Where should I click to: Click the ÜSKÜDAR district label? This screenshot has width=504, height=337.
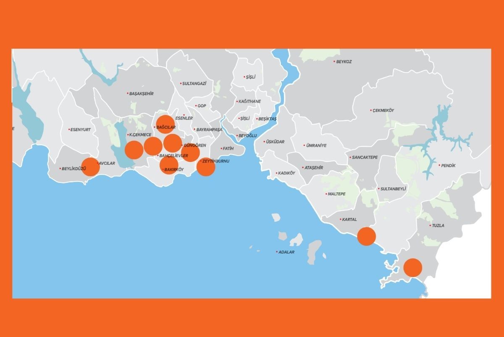(275, 142)
